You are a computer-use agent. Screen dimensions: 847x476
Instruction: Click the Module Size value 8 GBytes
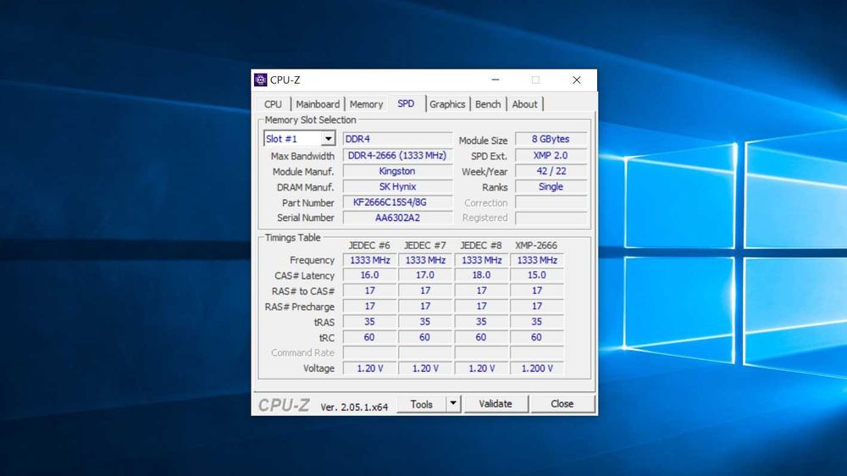[551, 139]
